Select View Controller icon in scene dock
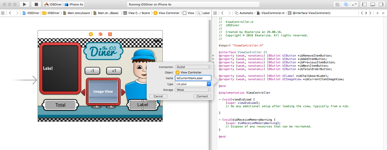 tap(91, 34)
